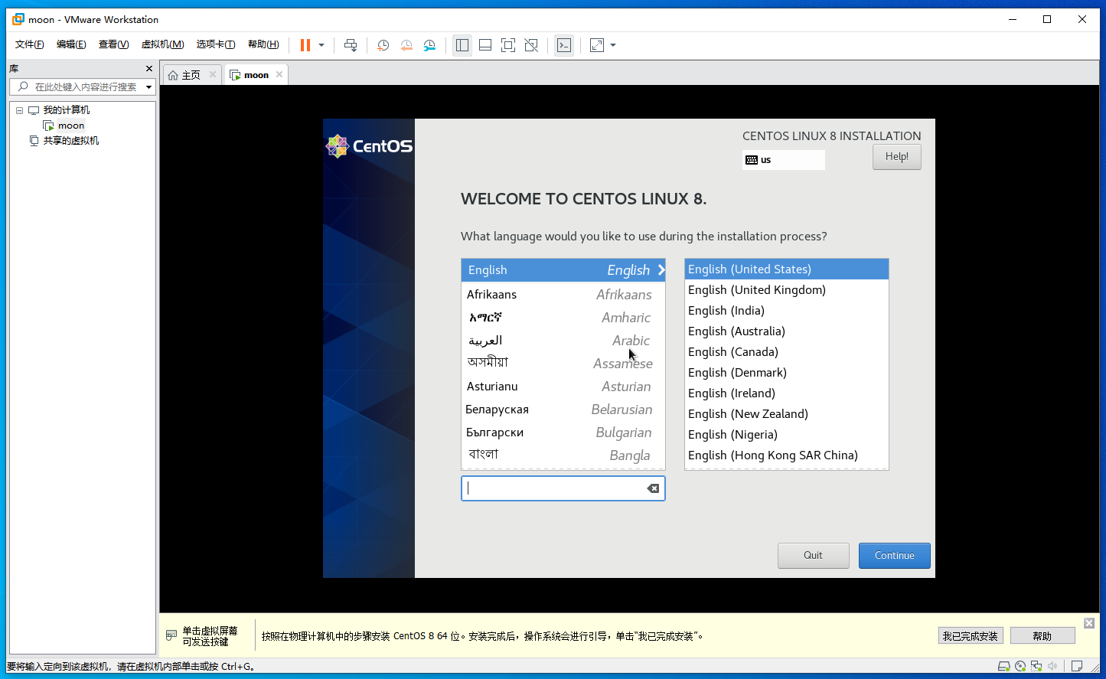
Task: Select Bulgarian in the language list
Action: [x=563, y=433]
